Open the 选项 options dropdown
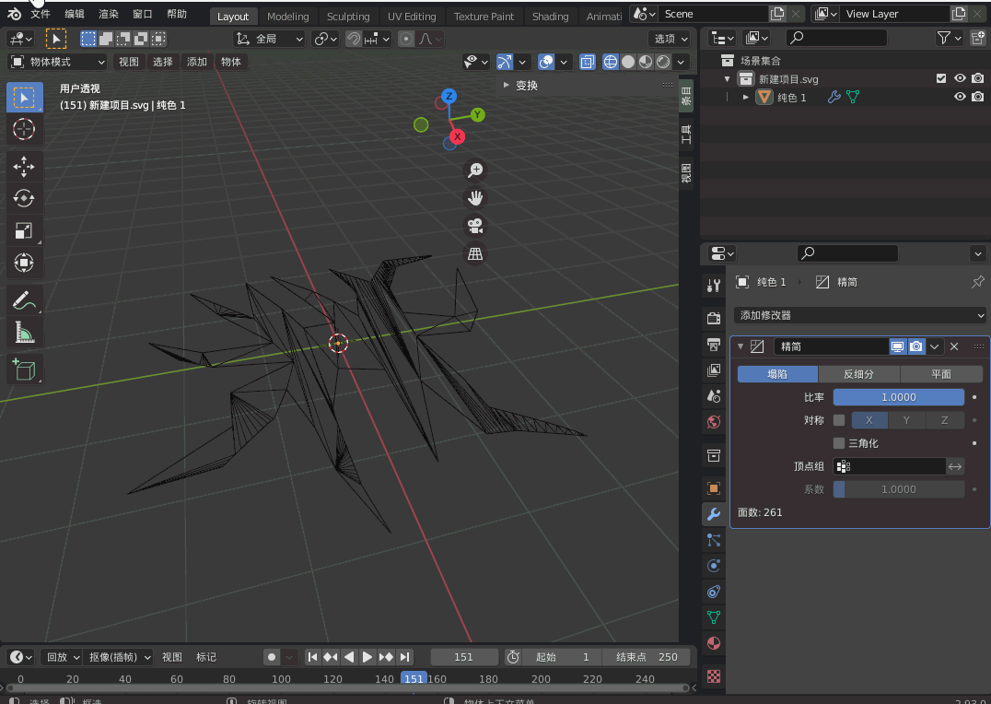Screen dimensions: 991x704 (x=670, y=39)
